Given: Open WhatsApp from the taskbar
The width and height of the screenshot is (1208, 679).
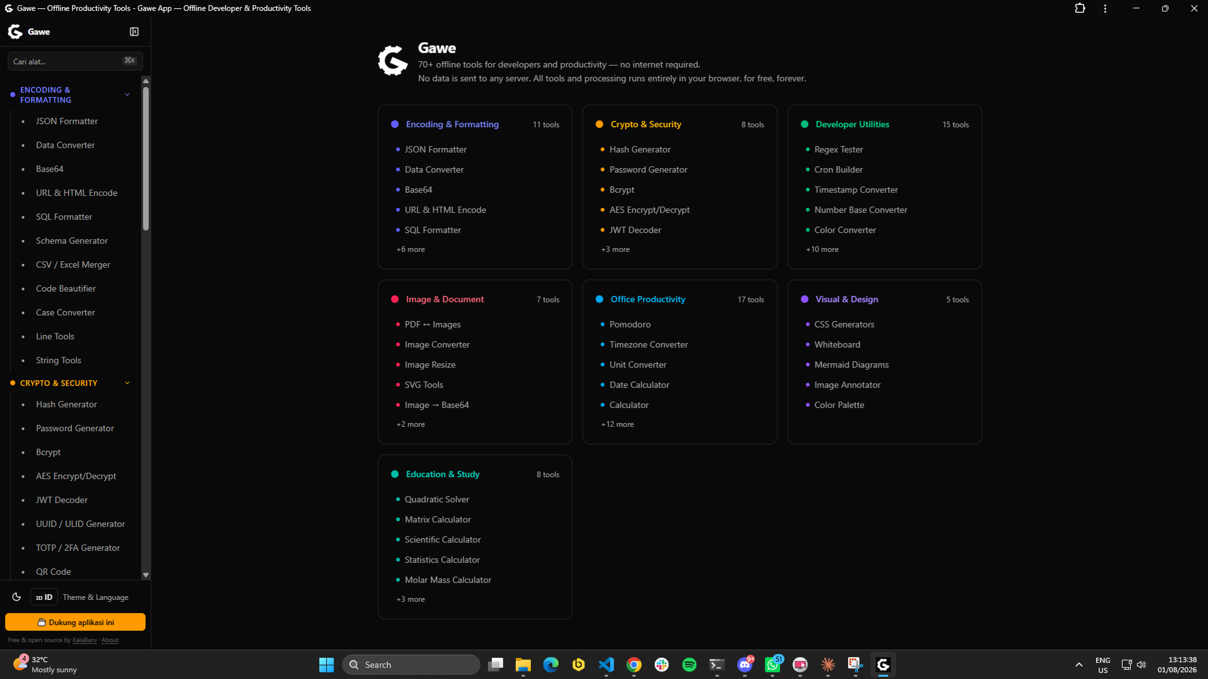Looking at the screenshot, I should 773,665.
